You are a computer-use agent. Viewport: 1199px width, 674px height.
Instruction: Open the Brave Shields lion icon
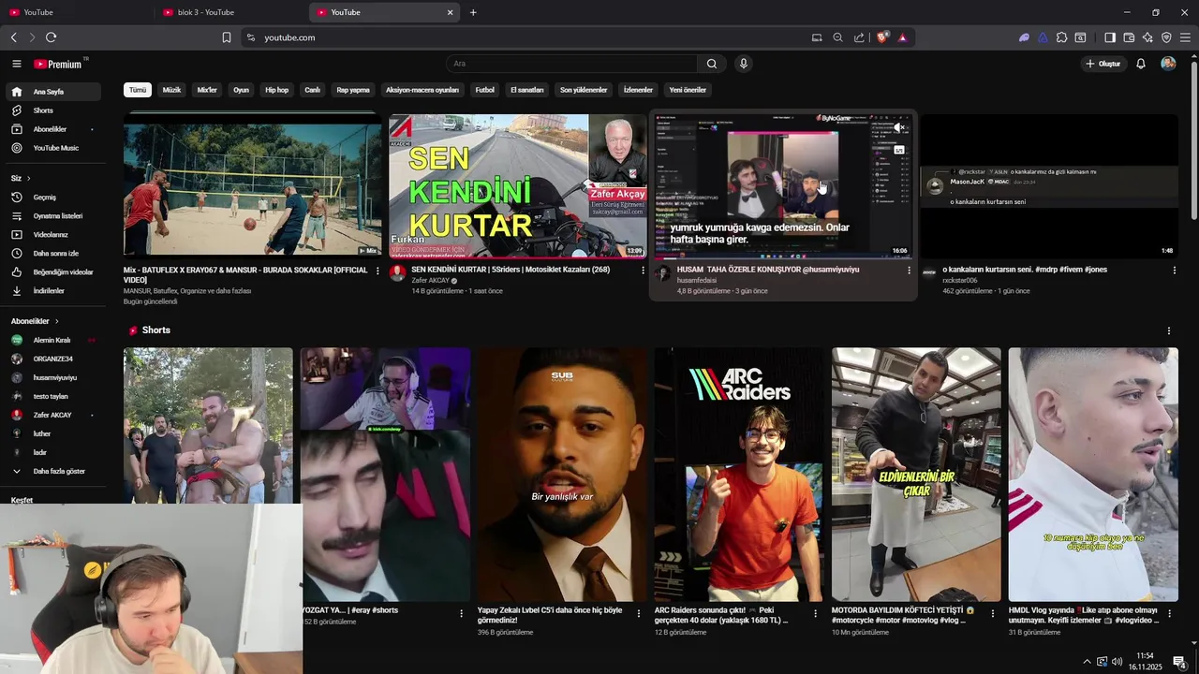point(882,37)
